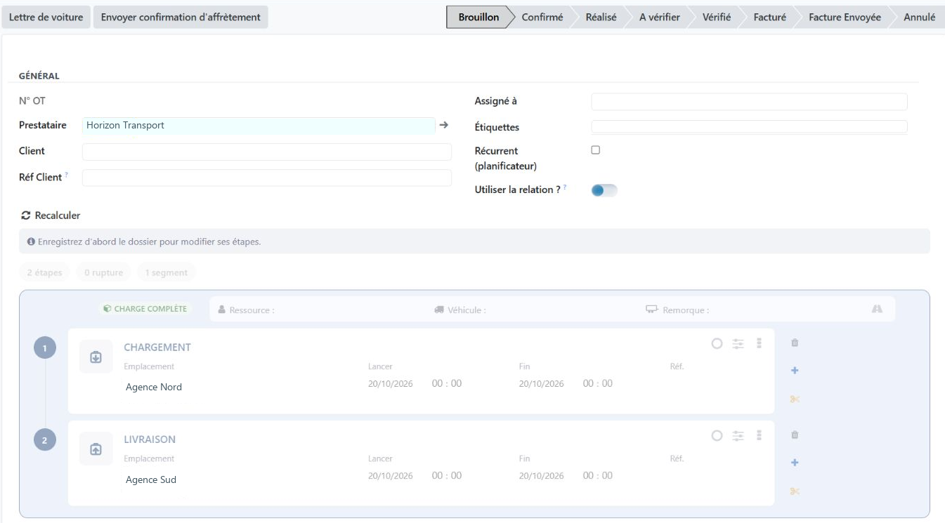Viewport: 945px width, 523px height.
Task: Switch status to A vérifier
Action: (x=659, y=18)
